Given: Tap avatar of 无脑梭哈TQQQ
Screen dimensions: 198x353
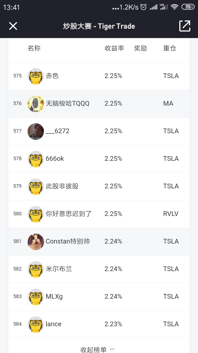Looking at the screenshot, I should [x=36, y=104].
